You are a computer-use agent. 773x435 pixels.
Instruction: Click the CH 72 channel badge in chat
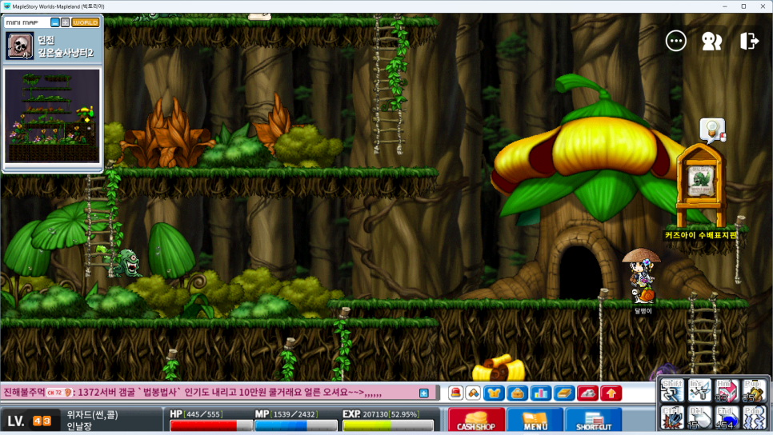pyautogui.click(x=58, y=393)
